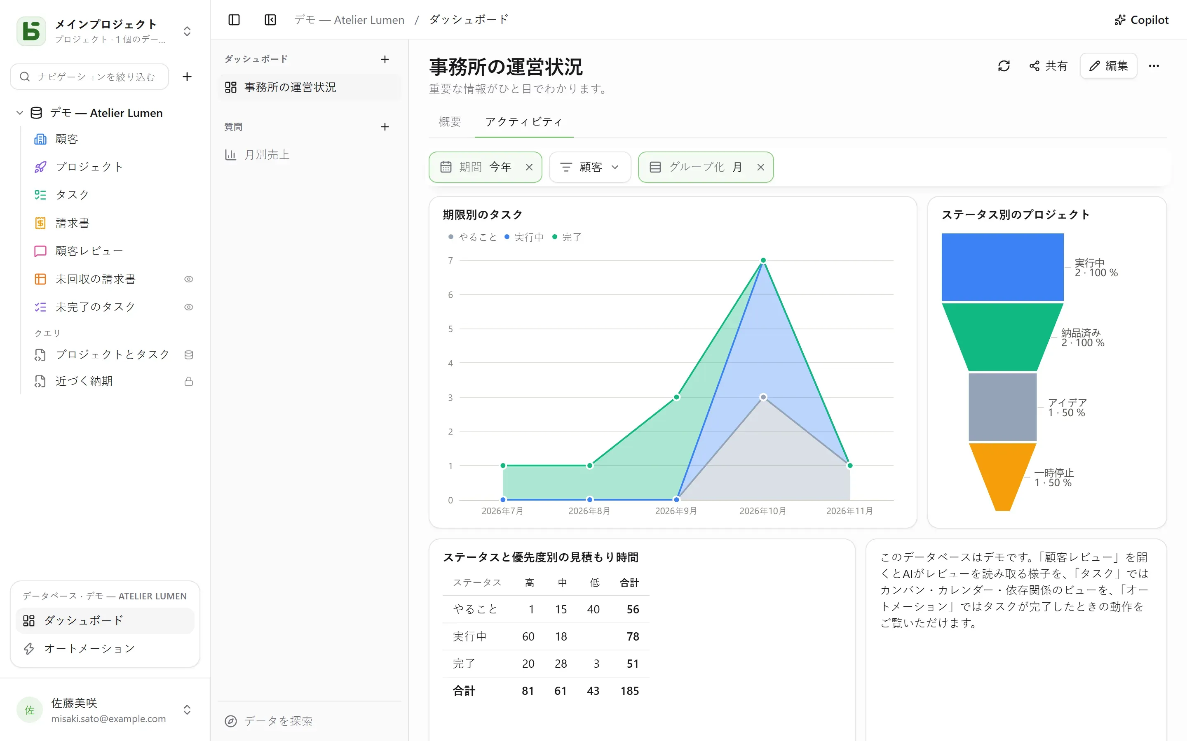Viewport: 1187px width, 741px height.
Task: Open the project switcher for メインプロジェクト
Action: (x=187, y=31)
